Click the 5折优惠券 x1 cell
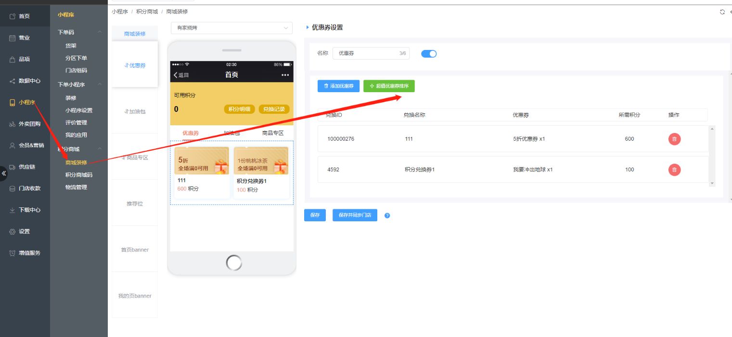 tap(529, 139)
